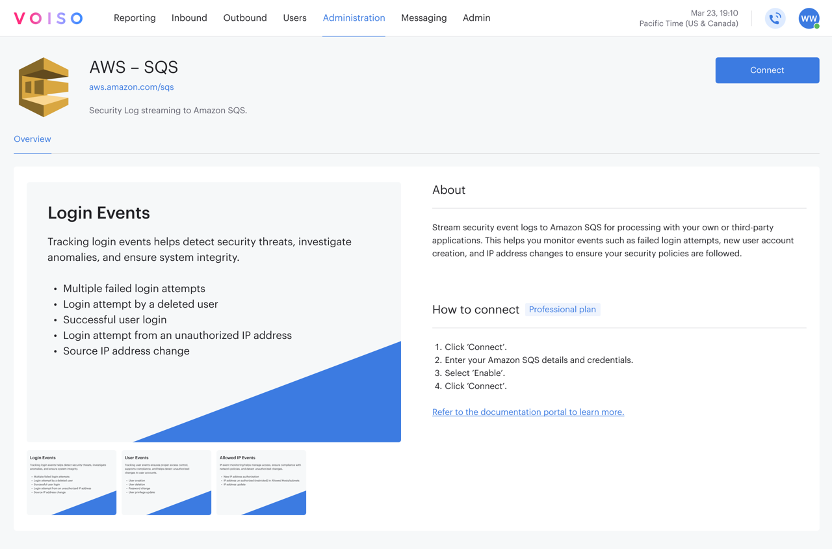Screen dimensions: 832x549
Task: Click 'Multiple failed login attempts' bullet
Action: [x=134, y=289]
